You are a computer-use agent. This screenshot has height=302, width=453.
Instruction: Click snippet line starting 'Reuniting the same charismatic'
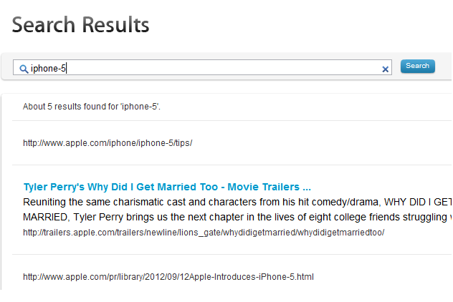(237, 203)
